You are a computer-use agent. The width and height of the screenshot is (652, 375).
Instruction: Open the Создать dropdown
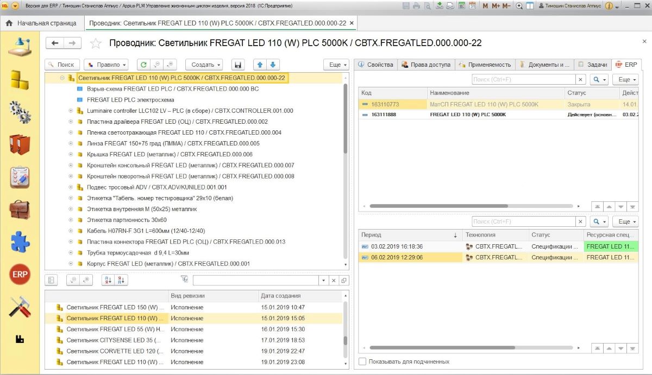click(204, 65)
